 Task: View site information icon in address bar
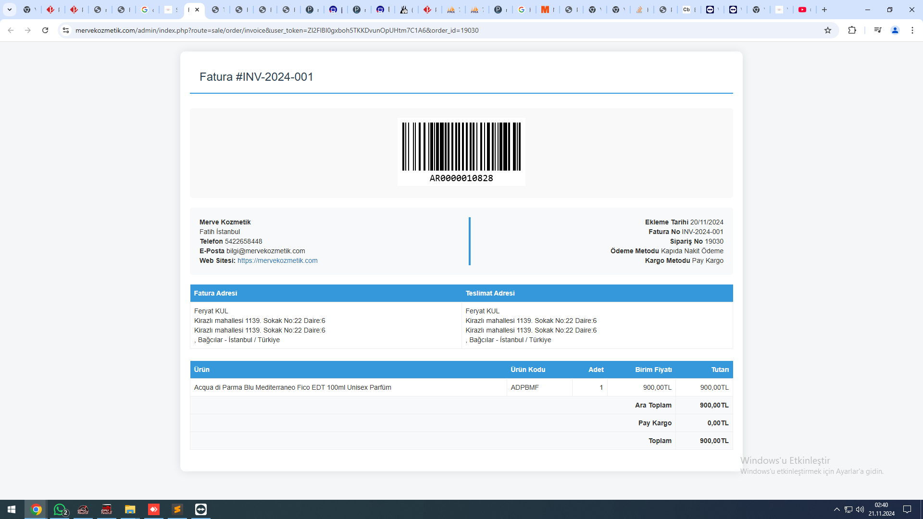66,30
